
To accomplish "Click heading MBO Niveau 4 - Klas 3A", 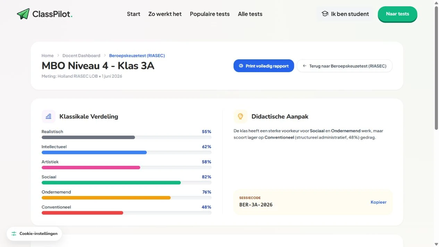I will tap(98, 65).
